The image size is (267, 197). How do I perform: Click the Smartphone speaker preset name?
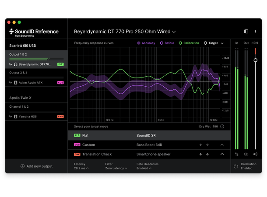pyautogui.click(x=153, y=154)
